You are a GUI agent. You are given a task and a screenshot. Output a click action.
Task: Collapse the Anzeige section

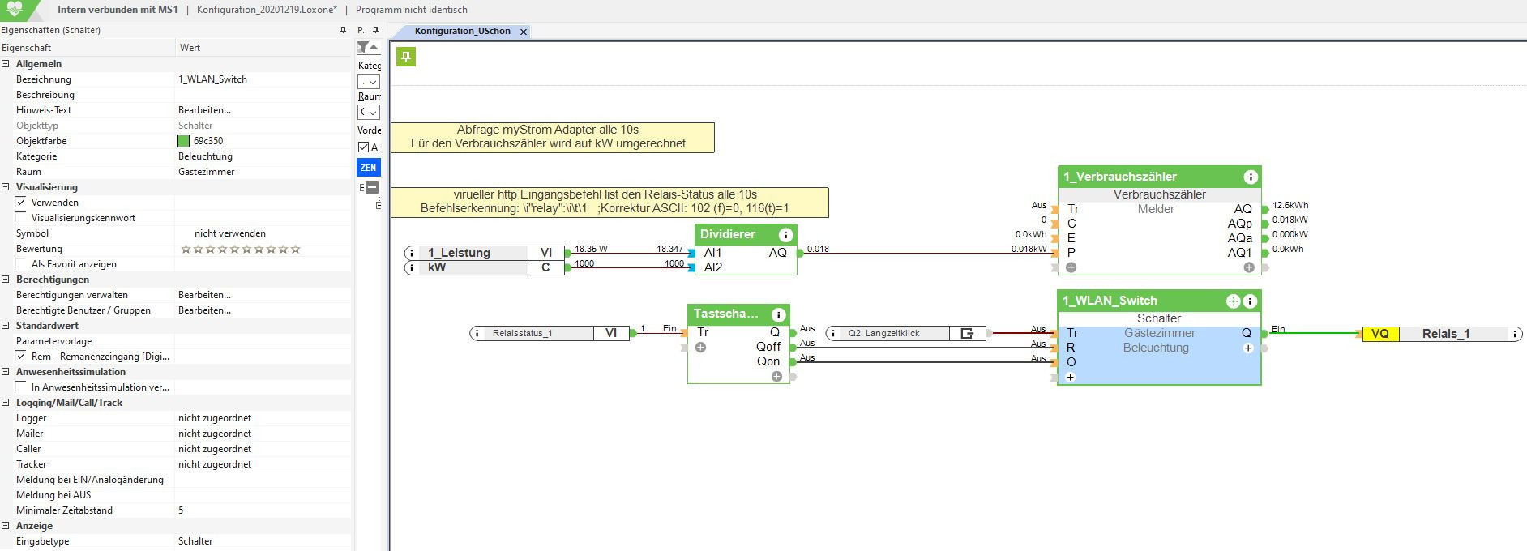pyautogui.click(x=6, y=526)
